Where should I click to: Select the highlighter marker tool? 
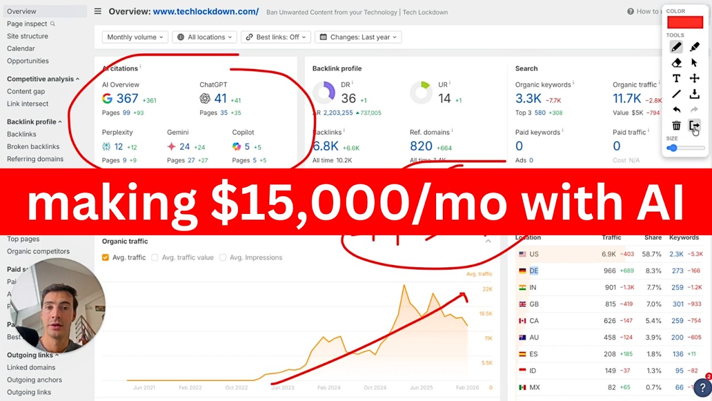695,47
